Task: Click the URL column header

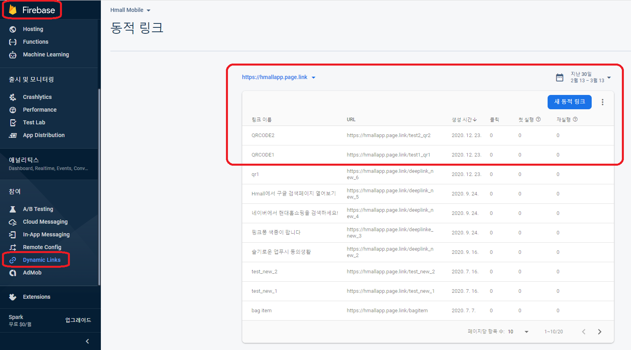Action: (351, 120)
